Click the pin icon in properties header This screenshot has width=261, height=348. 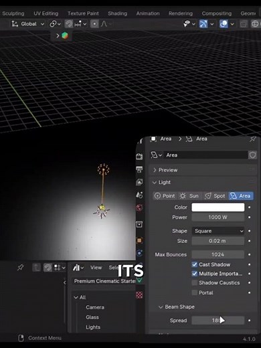(252, 139)
